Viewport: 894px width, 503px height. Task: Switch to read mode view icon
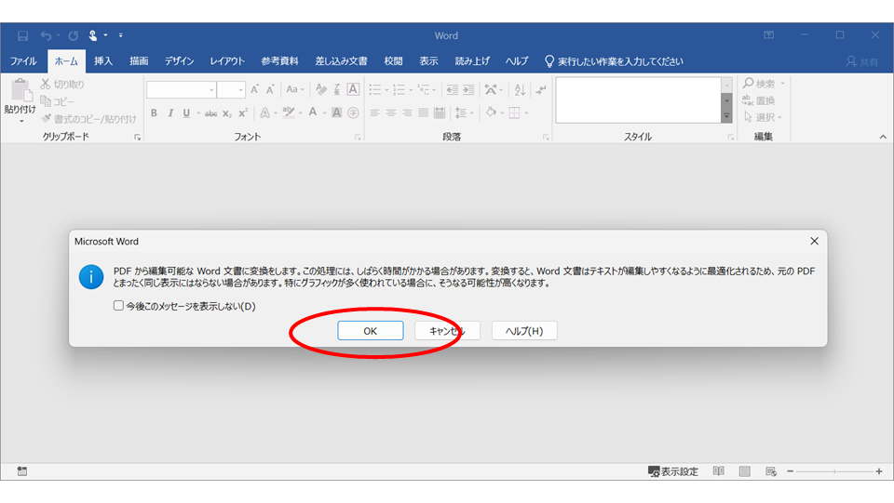tap(718, 471)
